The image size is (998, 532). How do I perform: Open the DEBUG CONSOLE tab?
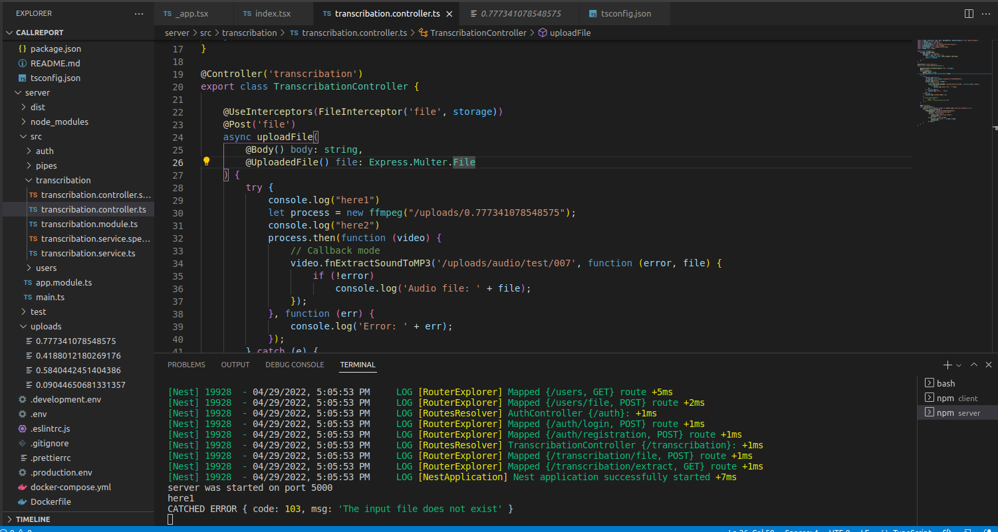pos(295,365)
